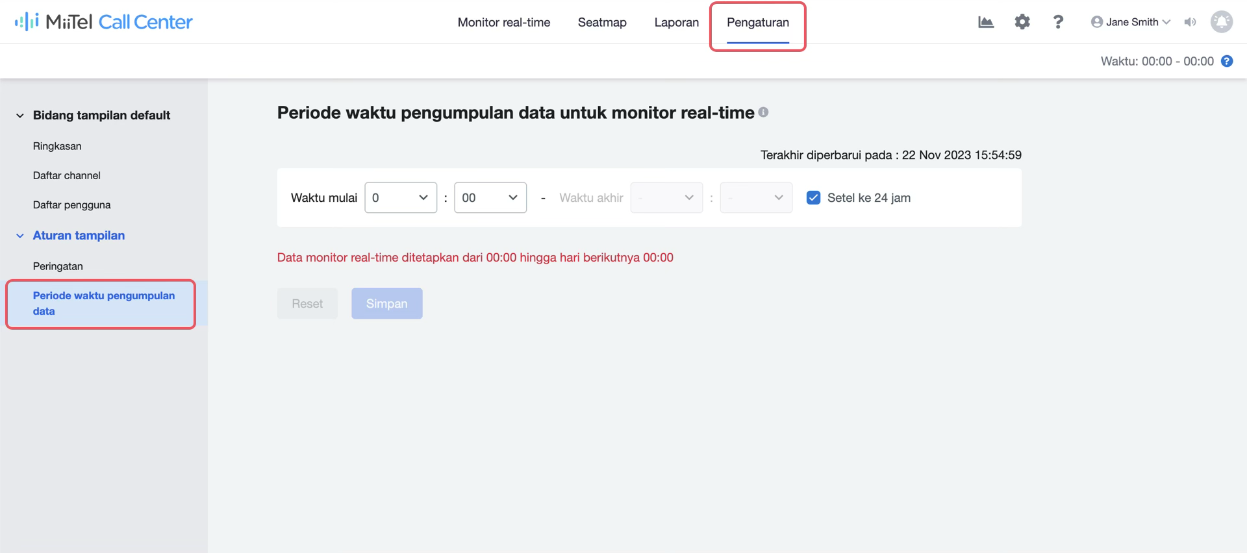Click the Simpan button
The width and height of the screenshot is (1247, 553).
tap(387, 304)
